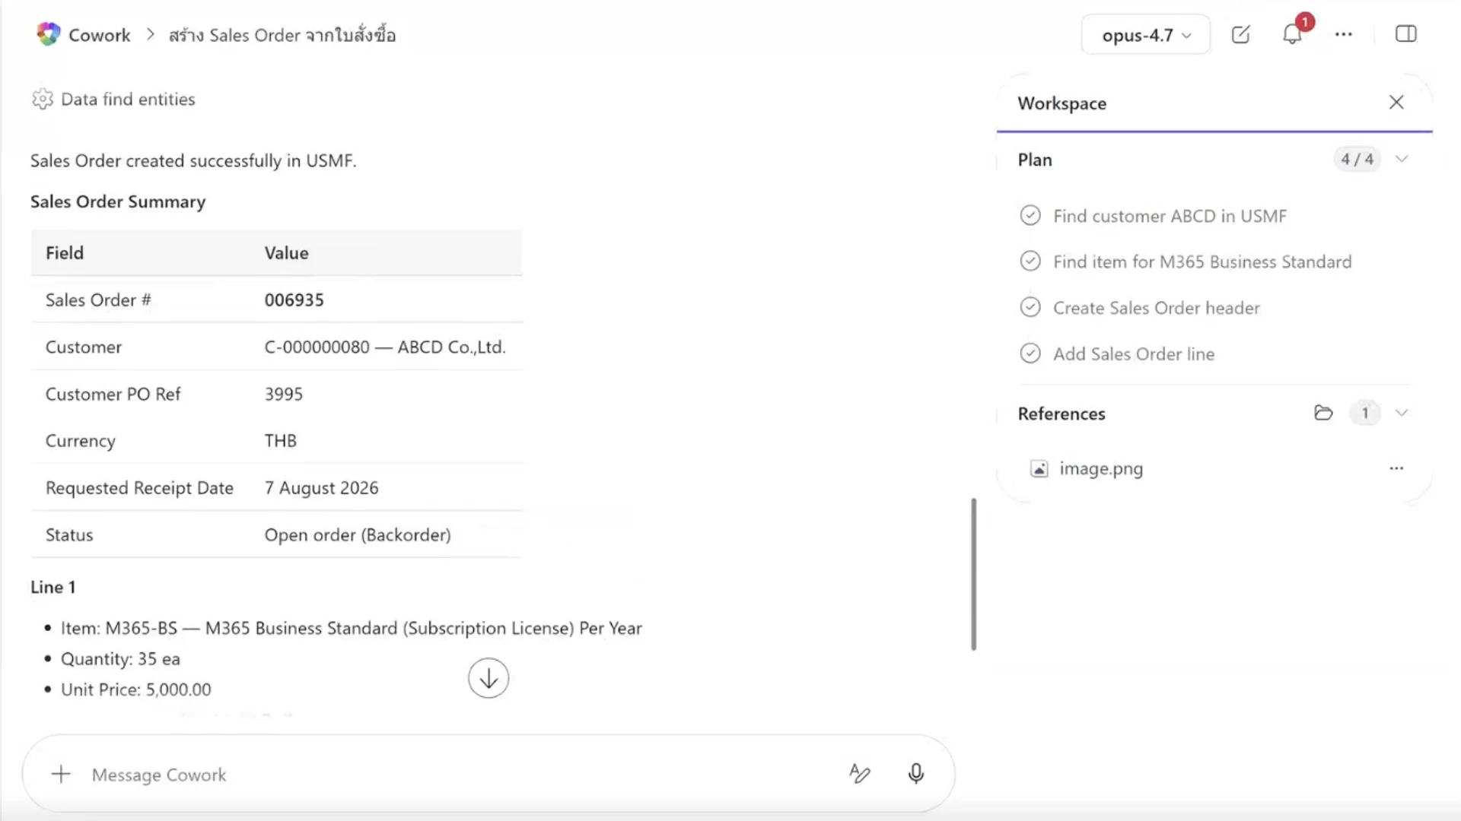Click the plus attach icon in message box
1461x821 pixels.
point(61,774)
